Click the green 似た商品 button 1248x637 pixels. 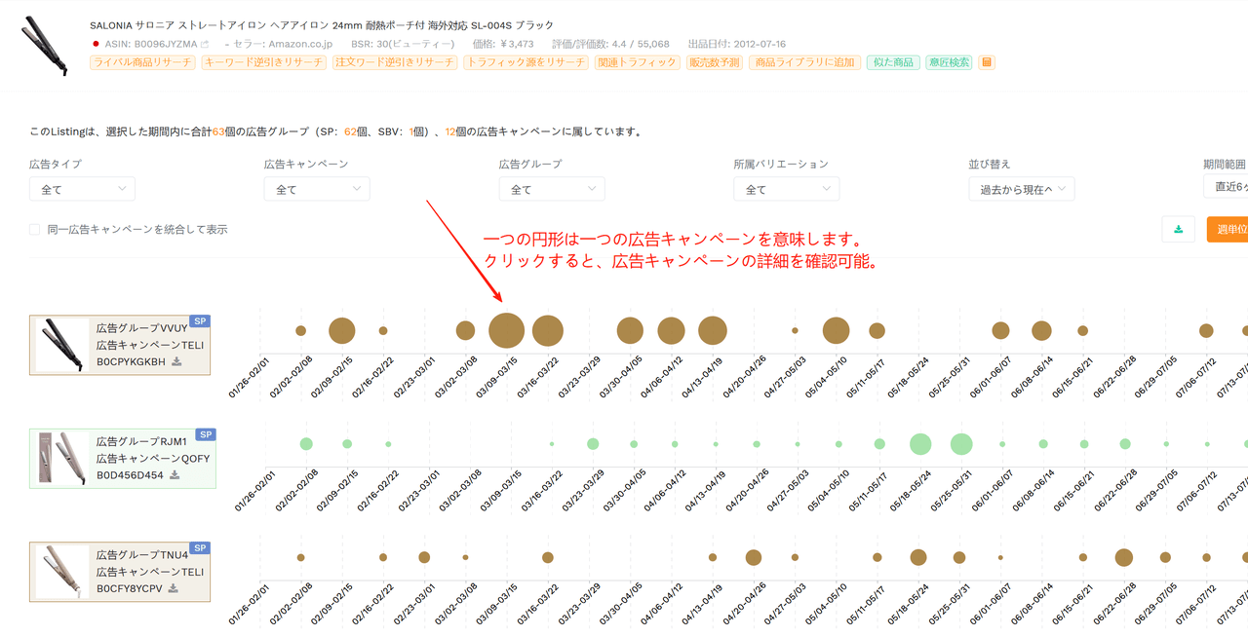point(893,62)
